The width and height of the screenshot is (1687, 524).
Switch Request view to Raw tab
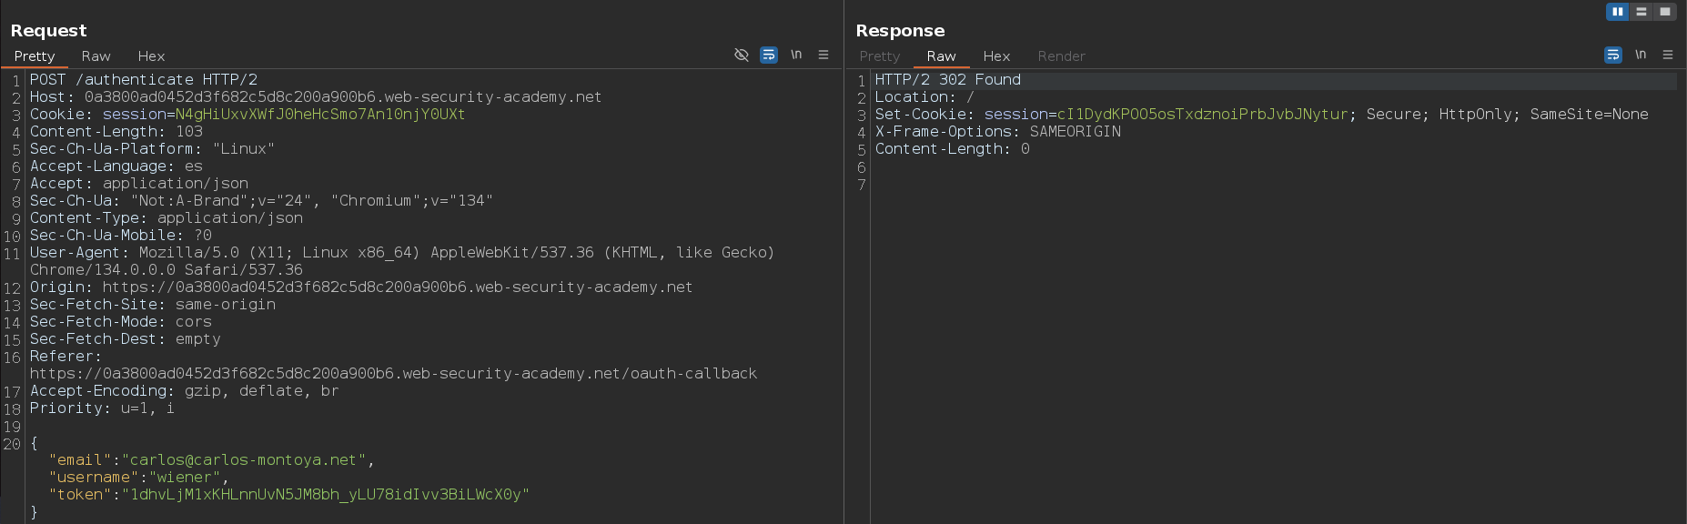[x=96, y=56]
